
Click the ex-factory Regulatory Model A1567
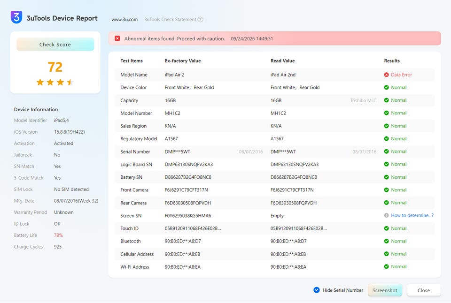point(171,139)
